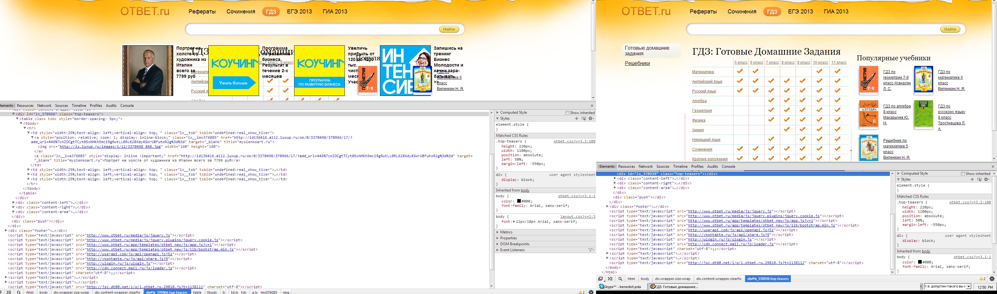Open math 5 Vilenkin book cover, right window
Image resolution: width=997 pixels, height=294 pixels.
pyautogui.click(x=869, y=148)
